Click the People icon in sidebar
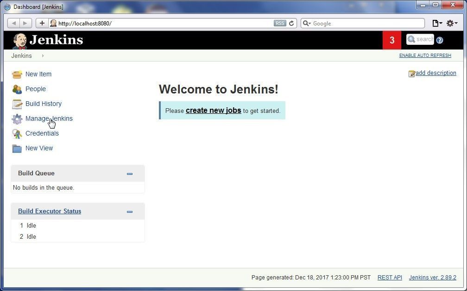Viewport: 467px width, 291px height. 17,89
